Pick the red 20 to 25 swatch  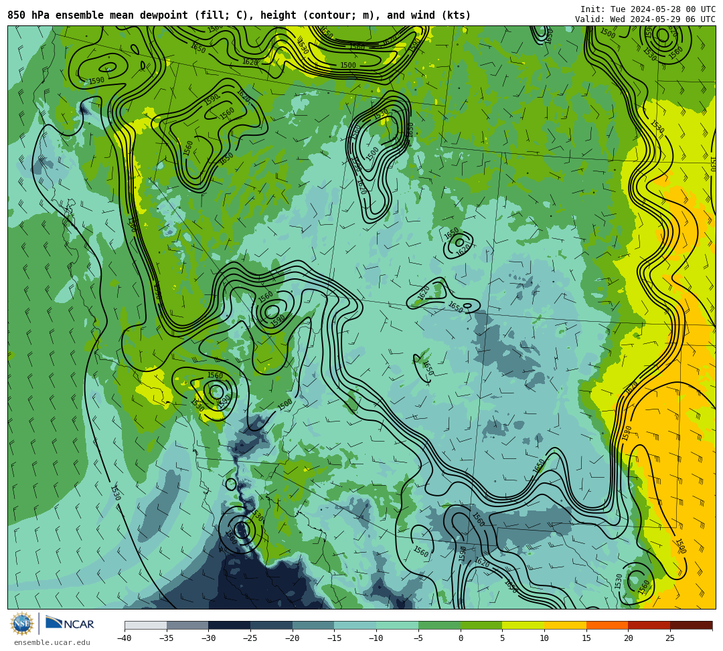coord(649,625)
